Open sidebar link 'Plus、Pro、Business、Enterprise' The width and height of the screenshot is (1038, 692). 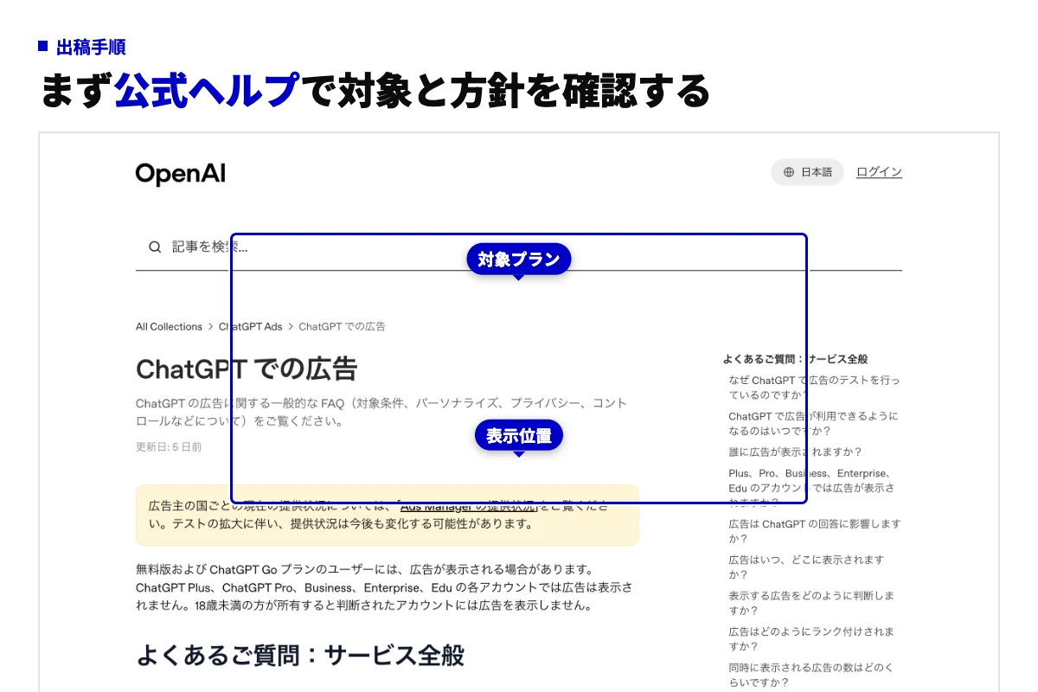[x=811, y=488]
